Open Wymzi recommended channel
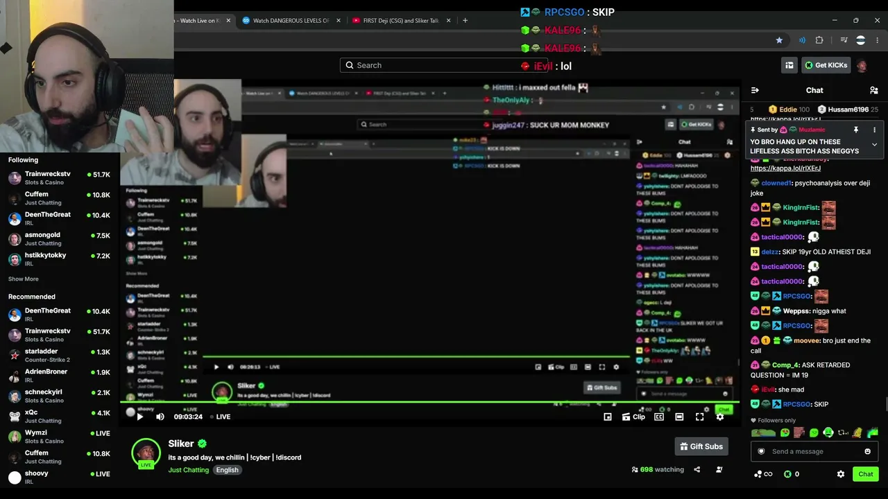The height and width of the screenshot is (499, 888). pyautogui.click(x=59, y=437)
